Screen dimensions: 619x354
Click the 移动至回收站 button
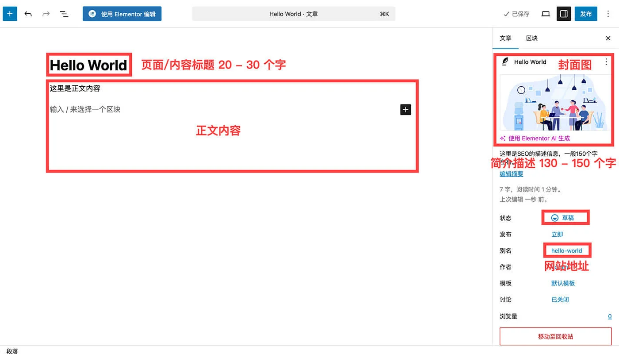(x=555, y=336)
